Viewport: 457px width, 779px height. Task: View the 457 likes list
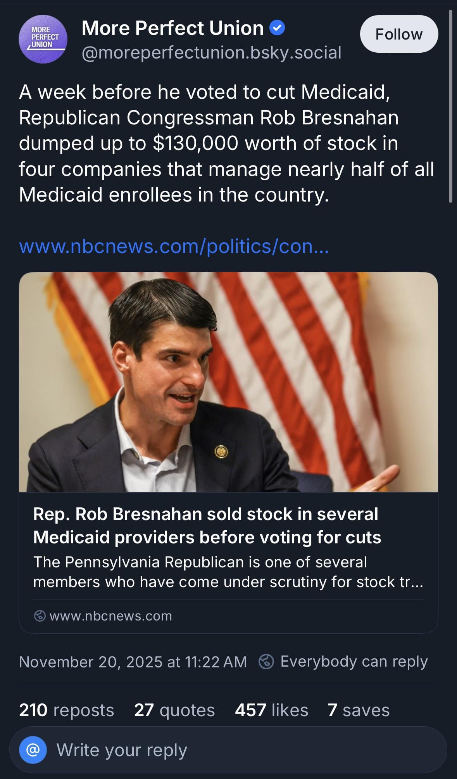271,710
